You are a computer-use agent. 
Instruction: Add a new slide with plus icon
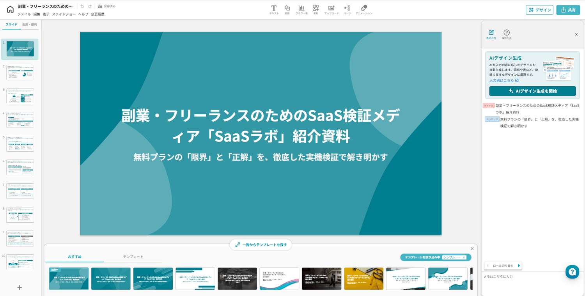(x=19, y=287)
